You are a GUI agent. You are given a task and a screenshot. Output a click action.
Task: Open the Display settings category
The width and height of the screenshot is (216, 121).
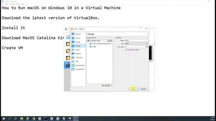coord(78,42)
